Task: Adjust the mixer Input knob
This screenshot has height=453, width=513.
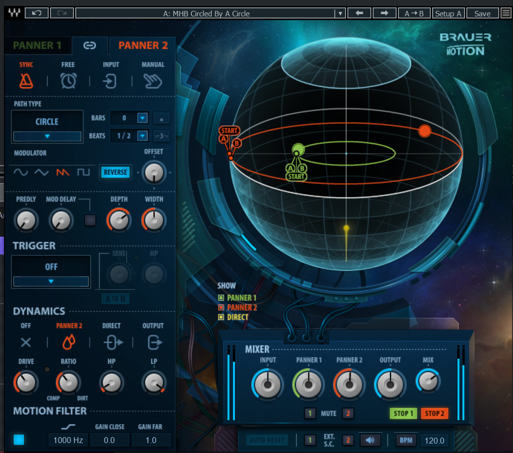Action: (x=268, y=385)
